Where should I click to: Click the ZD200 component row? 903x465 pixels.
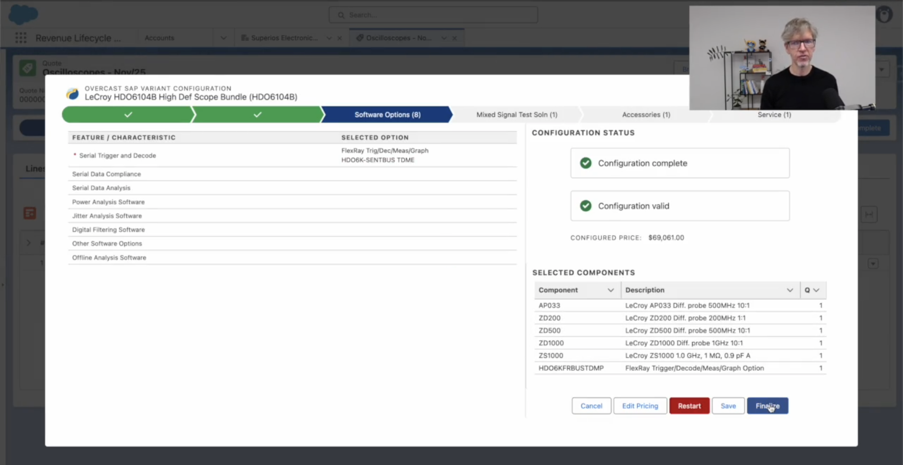[680, 318]
